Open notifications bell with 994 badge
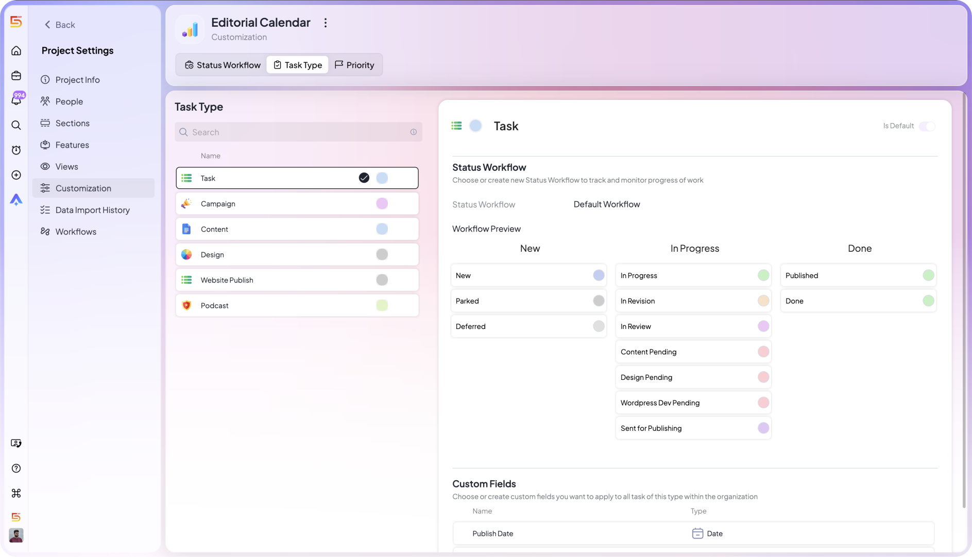972x557 pixels. point(16,100)
